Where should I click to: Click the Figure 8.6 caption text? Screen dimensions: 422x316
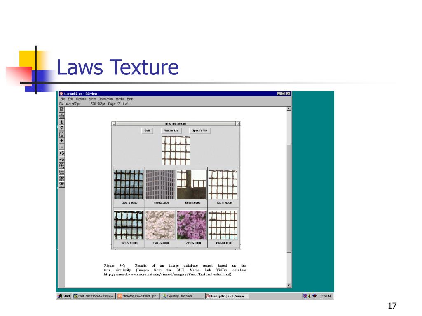176,270
